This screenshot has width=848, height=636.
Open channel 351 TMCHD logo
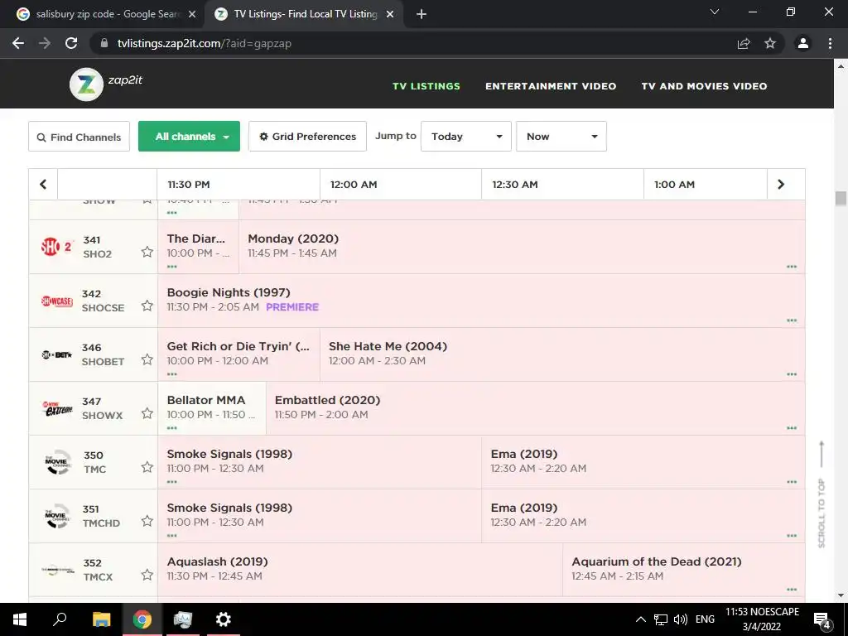57,516
